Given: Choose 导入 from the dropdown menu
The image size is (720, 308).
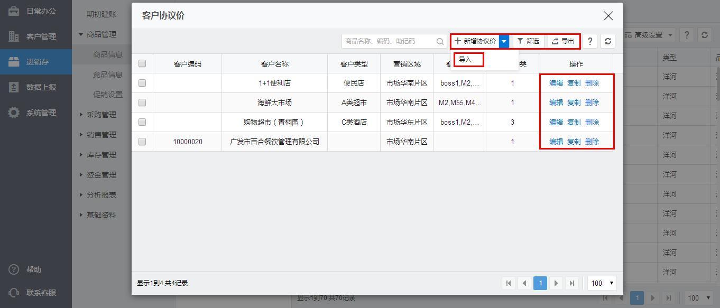Looking at the screenshot, I should click(x=466, y=60).
